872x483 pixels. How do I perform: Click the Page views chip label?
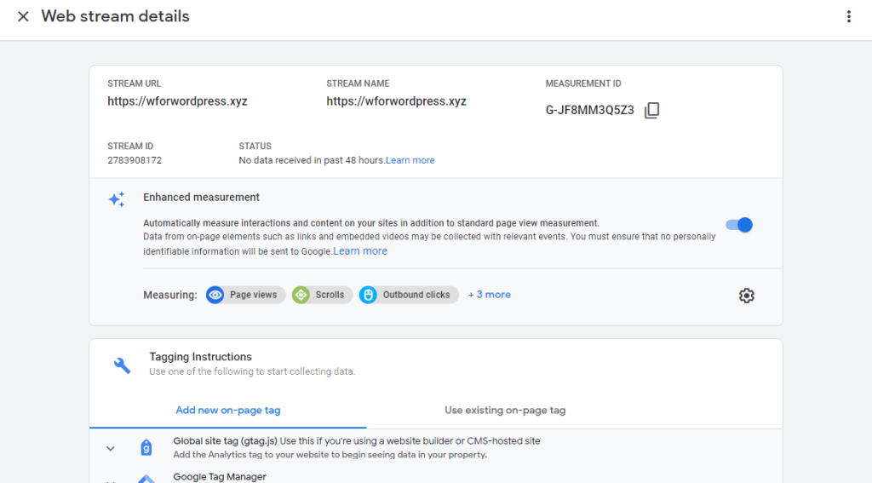pyautogui.click(x=254, y=295)
